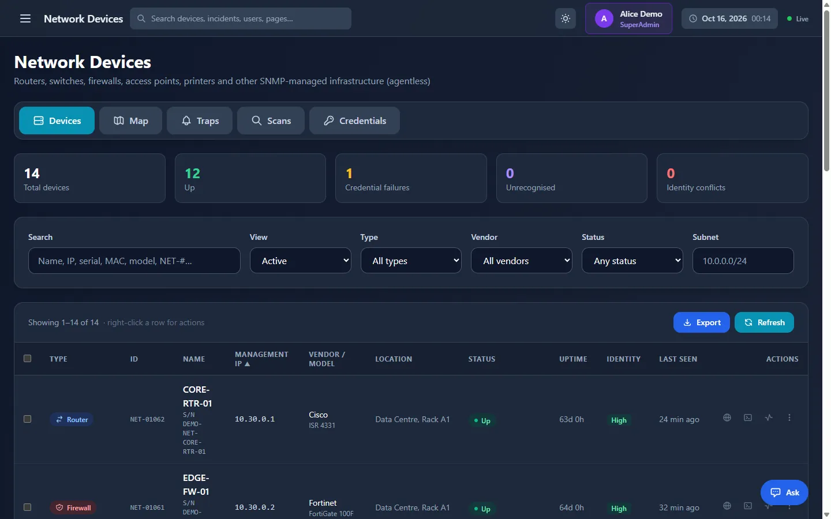
Task: Open the Alice Demo SuperAdmin account menu
Action: pyautogui.click(x=628, y=18)
